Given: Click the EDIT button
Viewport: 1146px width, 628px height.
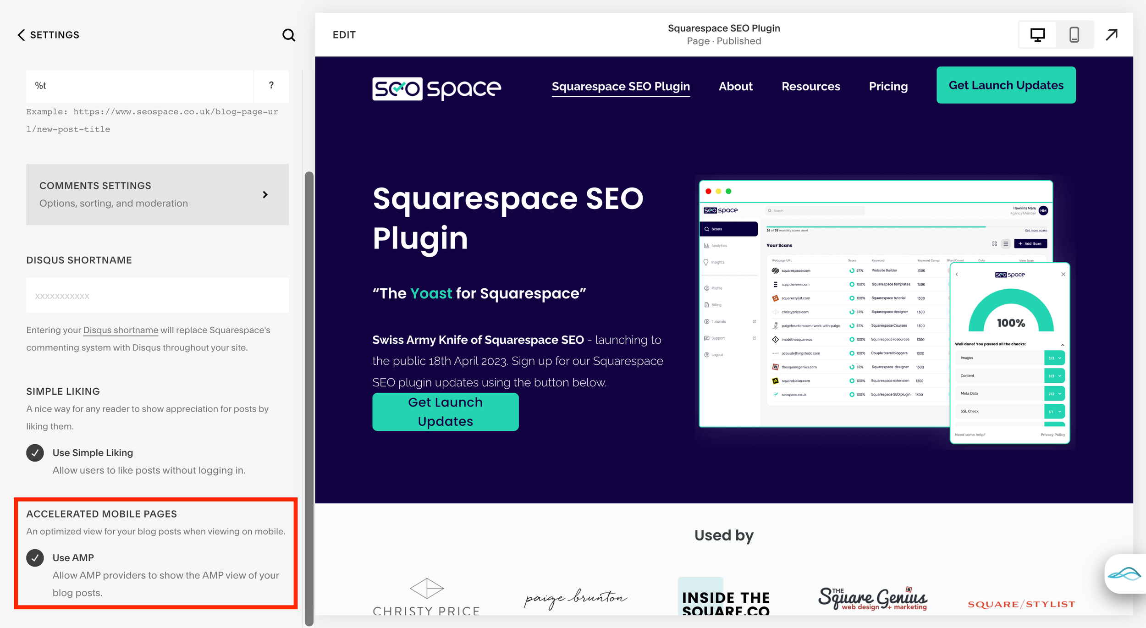Looking at the screenshot, I should point(344,35).
